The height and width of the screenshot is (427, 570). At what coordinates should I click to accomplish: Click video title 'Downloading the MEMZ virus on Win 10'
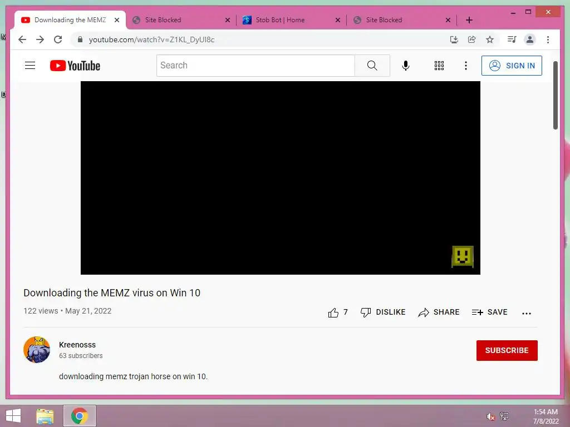(112, 292)
